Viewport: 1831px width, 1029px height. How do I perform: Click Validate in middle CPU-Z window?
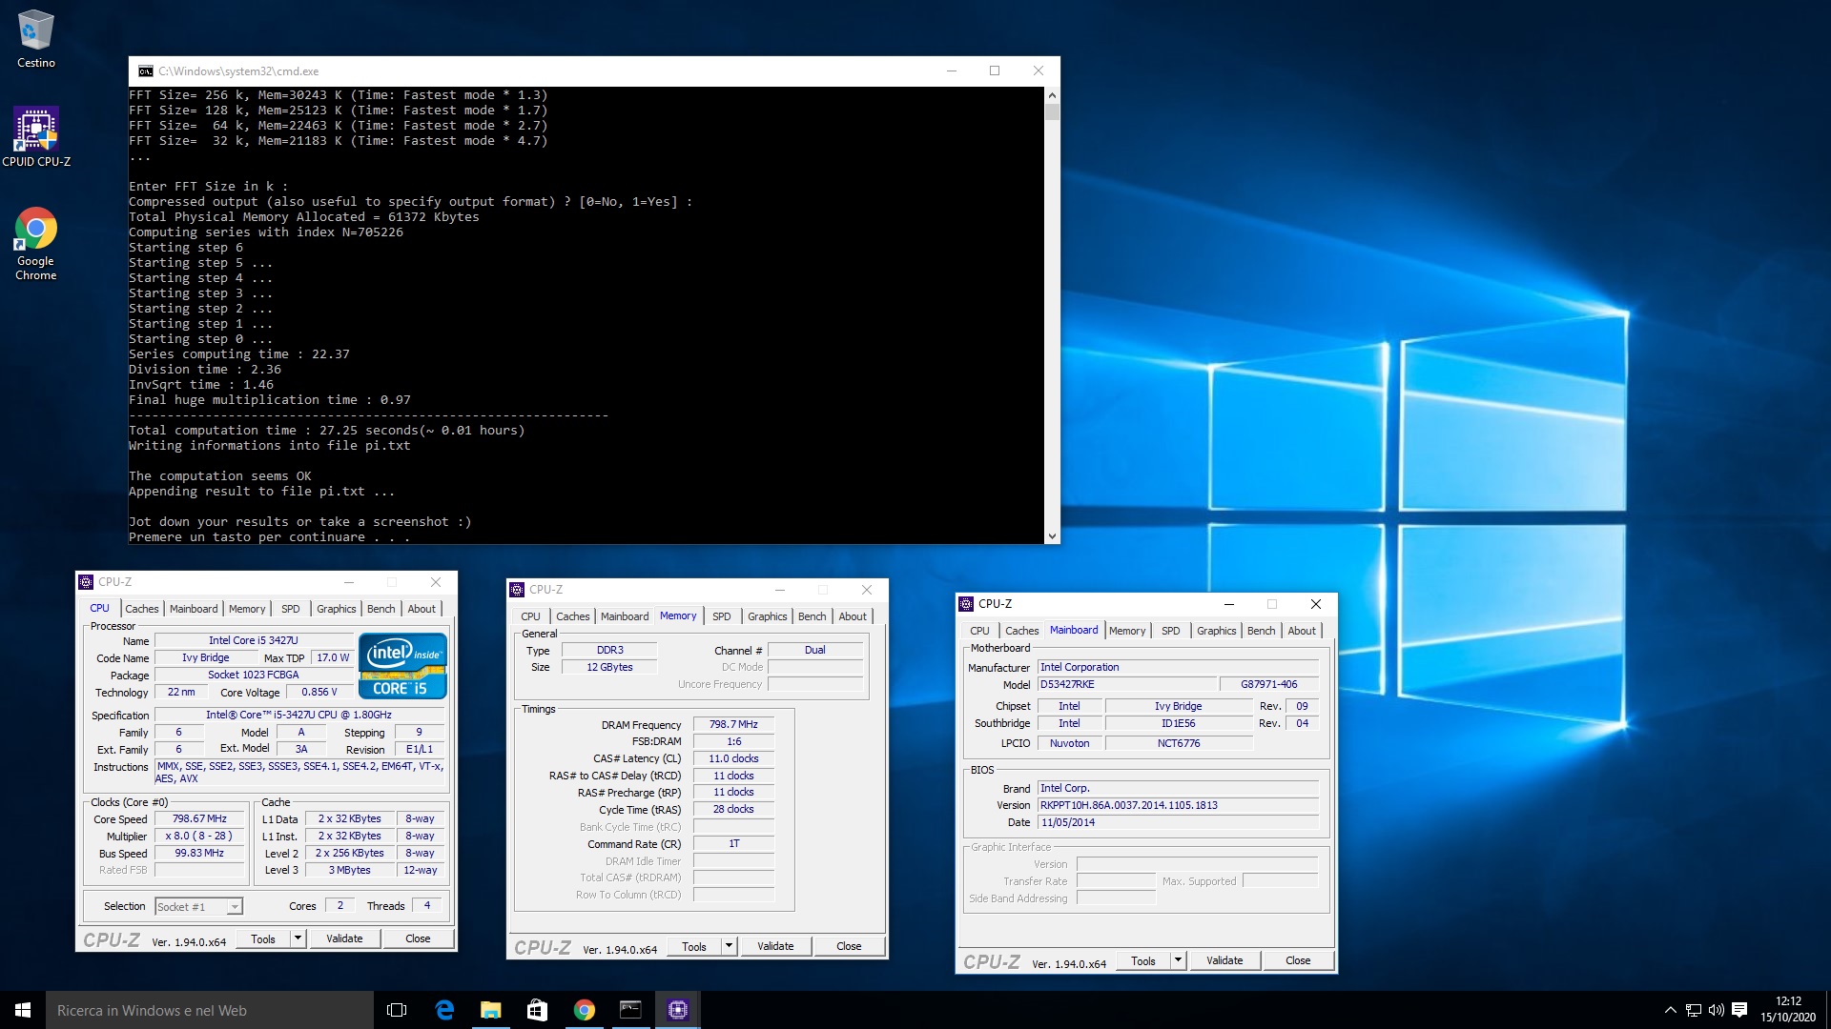click(775, 946)
